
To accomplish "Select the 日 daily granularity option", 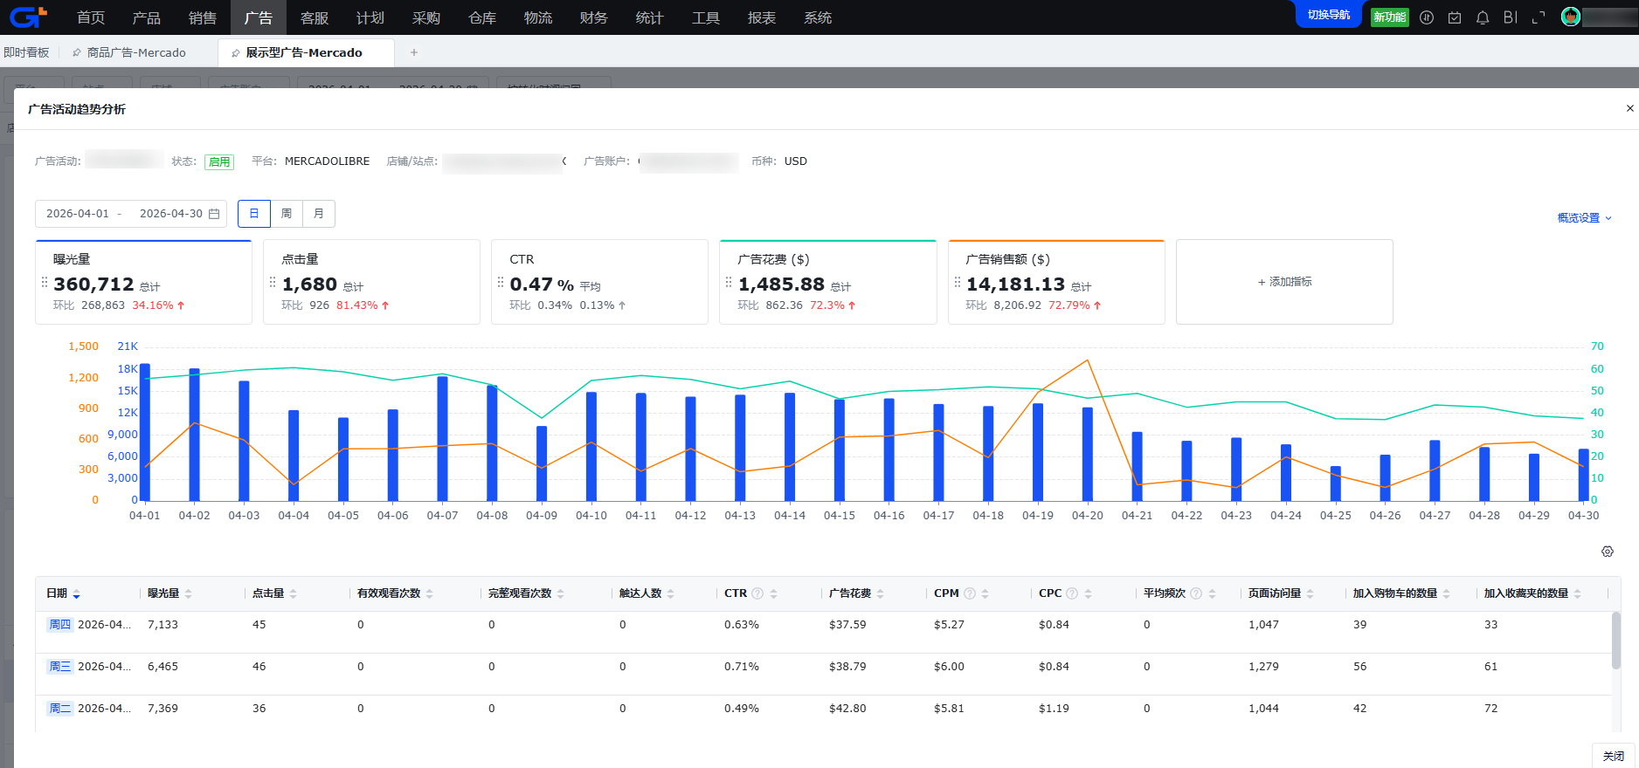I will pyautogui.click(x=254, y=214).
